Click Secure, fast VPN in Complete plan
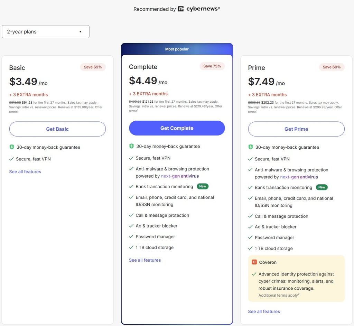The image size is (354, 326). [x=153, y=158]
